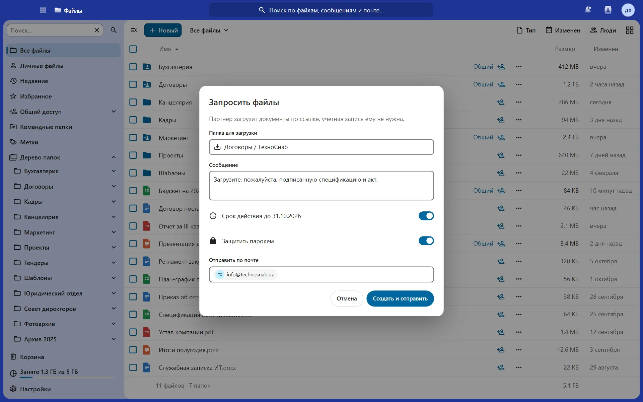Click share icon for Бухгалтерия row
Viewport: 643px width, 402px height.
[x=501, y=67]
